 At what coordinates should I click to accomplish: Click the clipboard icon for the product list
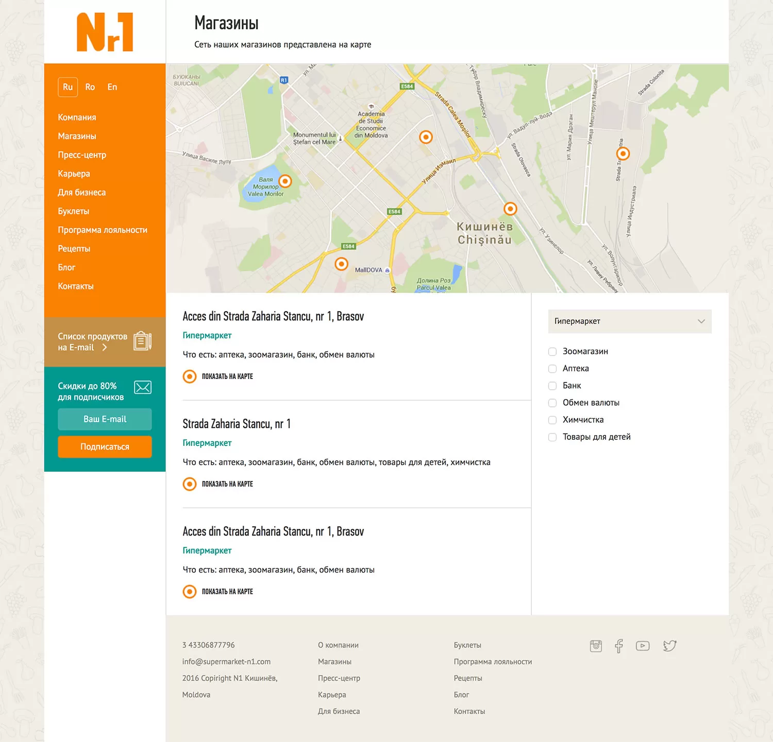142,341
